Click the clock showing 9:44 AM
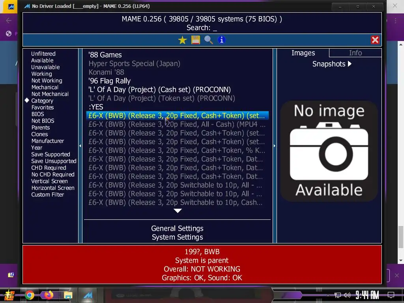Image resolution: width=404 pixels, height=303 pixels. [x=367, y=295]
